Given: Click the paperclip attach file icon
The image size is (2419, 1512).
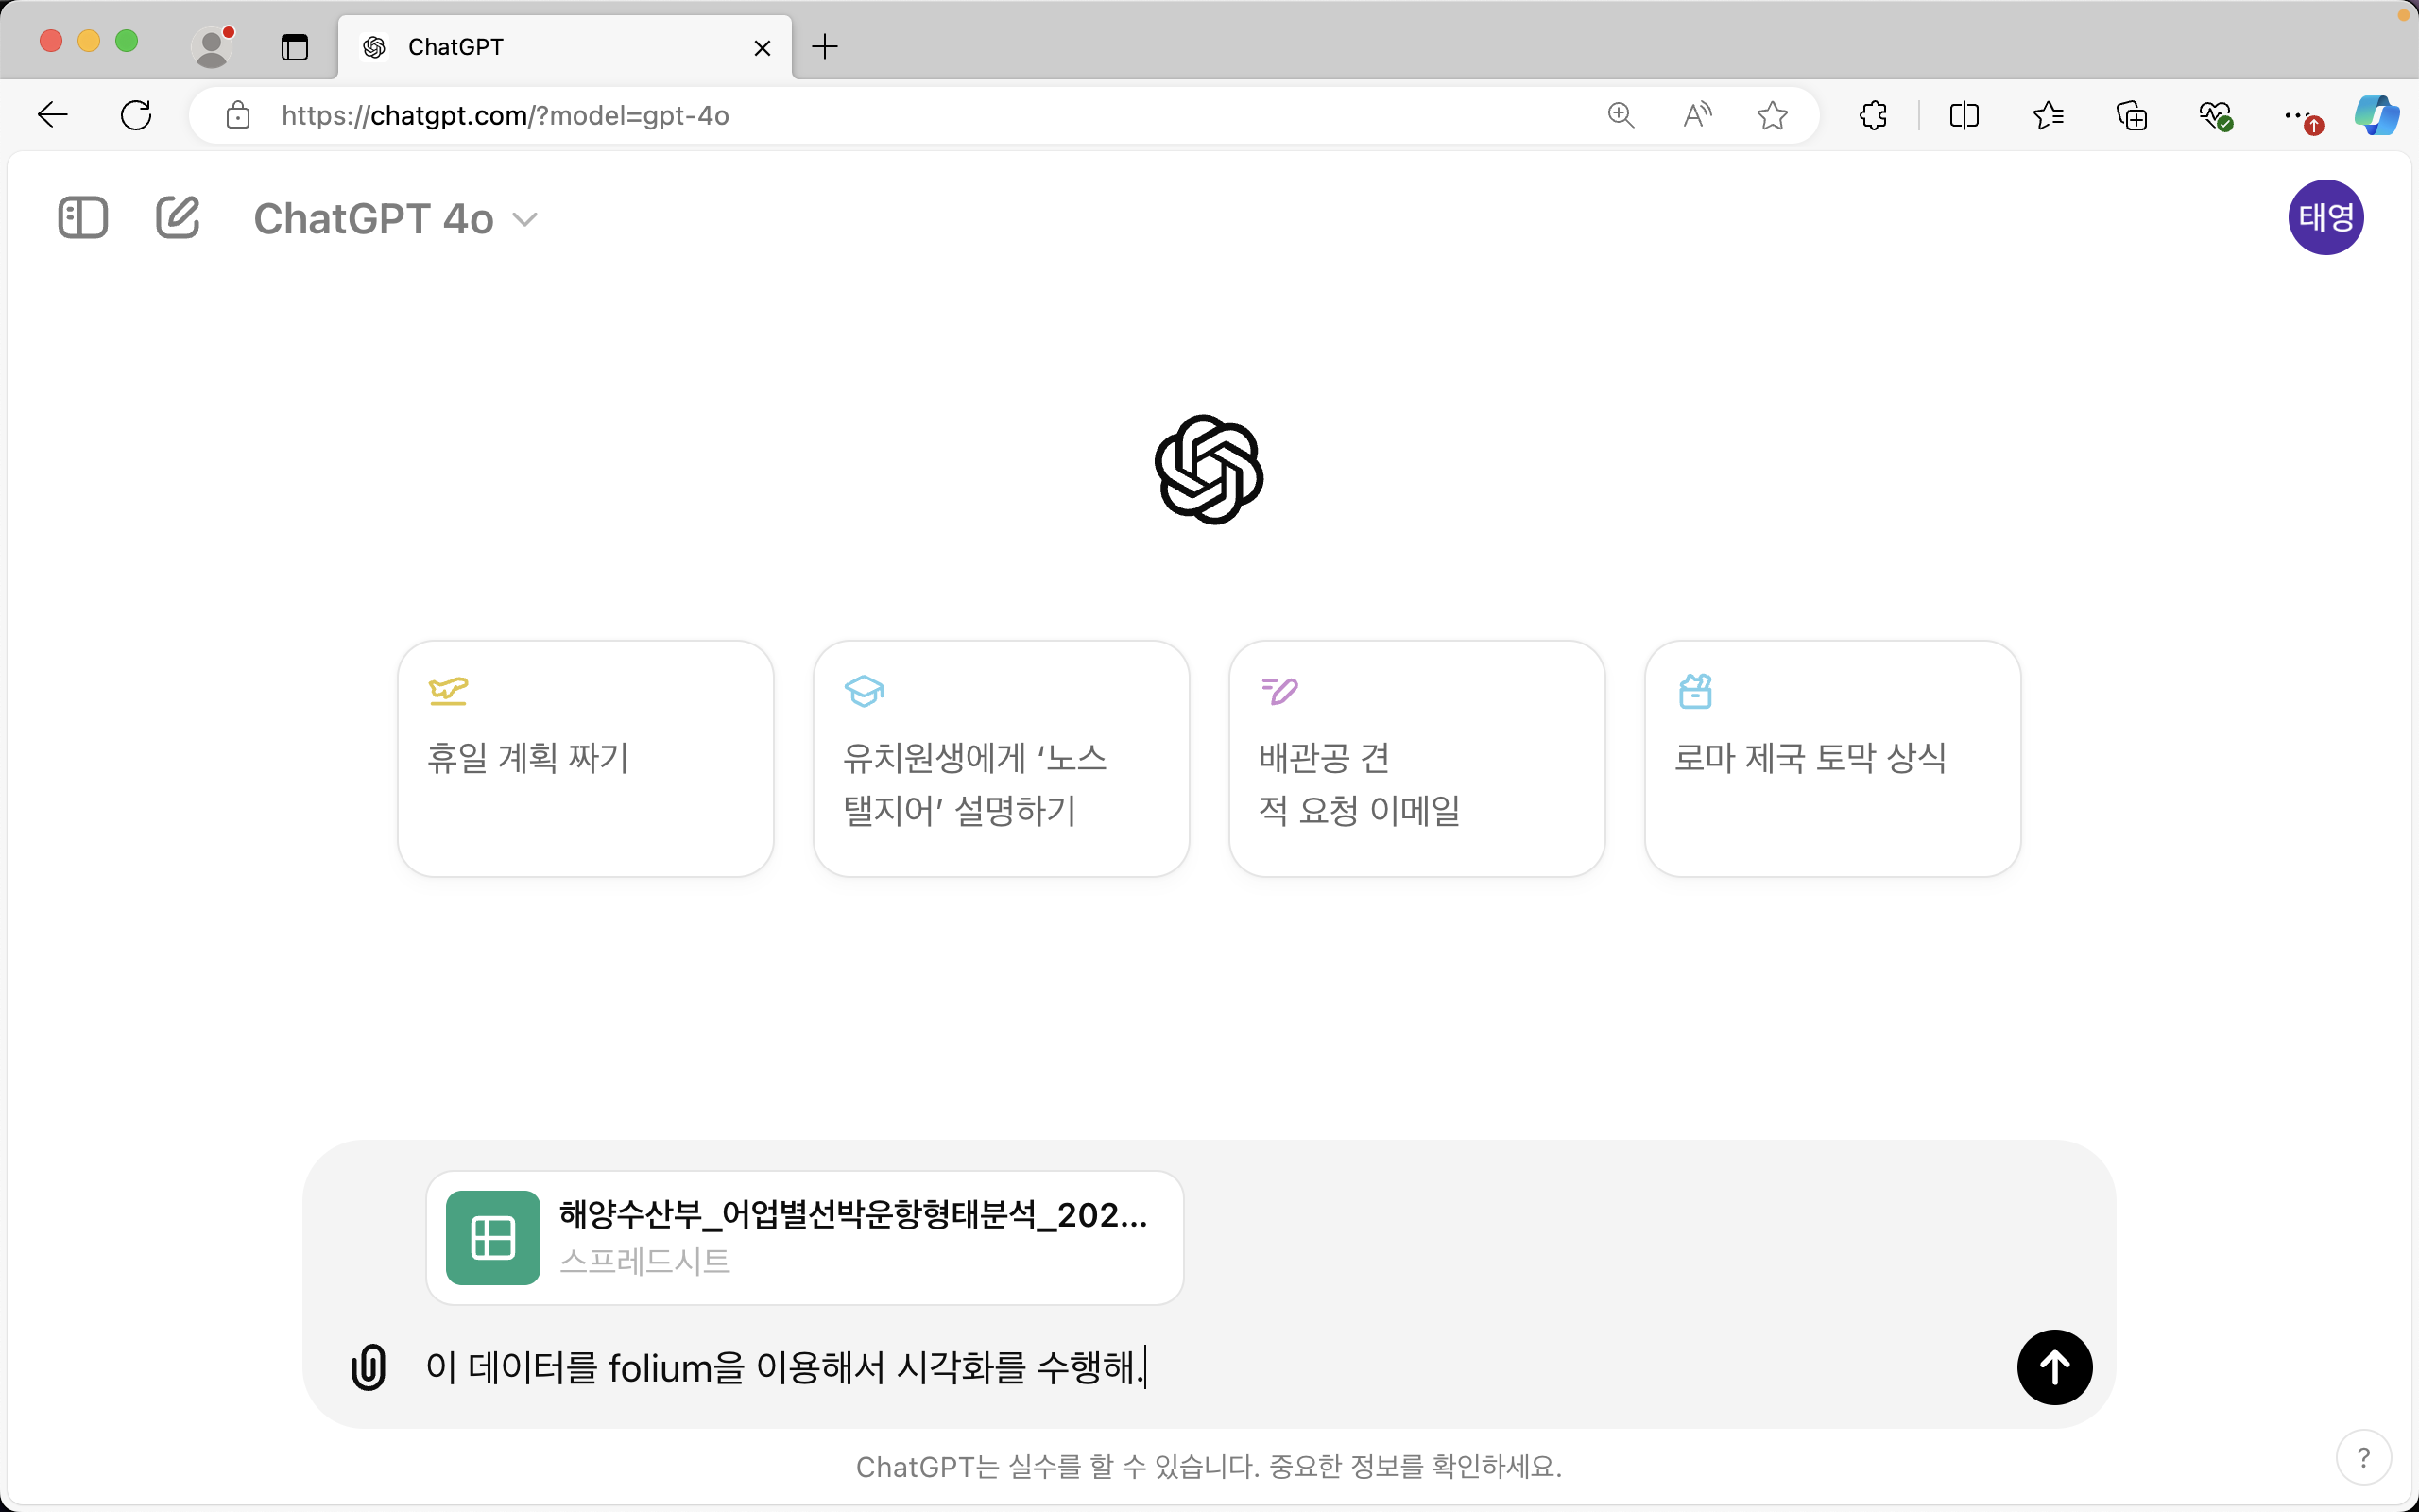Looking at the screenshot, I should click(369, 1367).
